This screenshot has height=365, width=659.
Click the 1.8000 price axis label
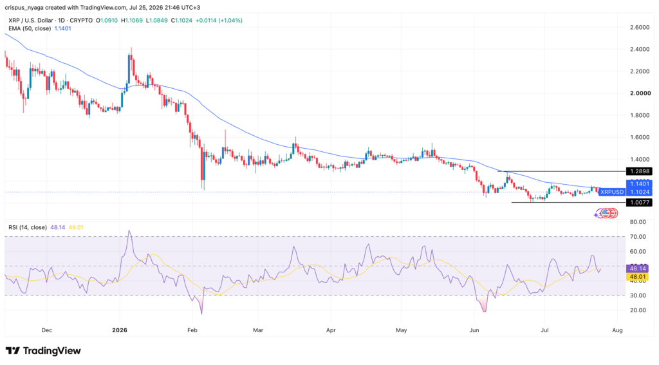(640, 115)
